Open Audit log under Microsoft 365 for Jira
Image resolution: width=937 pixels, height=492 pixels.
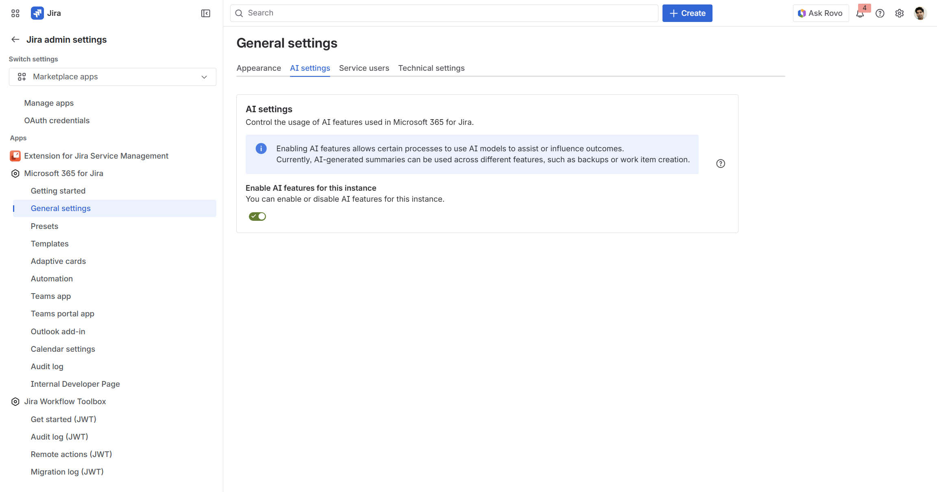tap(47, 366)
